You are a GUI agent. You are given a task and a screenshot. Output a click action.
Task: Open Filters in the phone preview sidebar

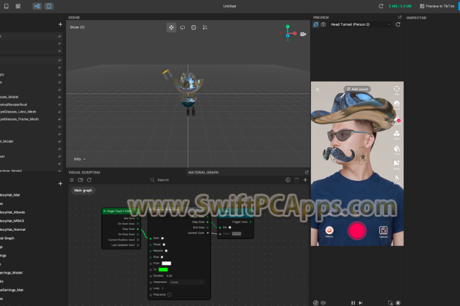tap(397, 135)
